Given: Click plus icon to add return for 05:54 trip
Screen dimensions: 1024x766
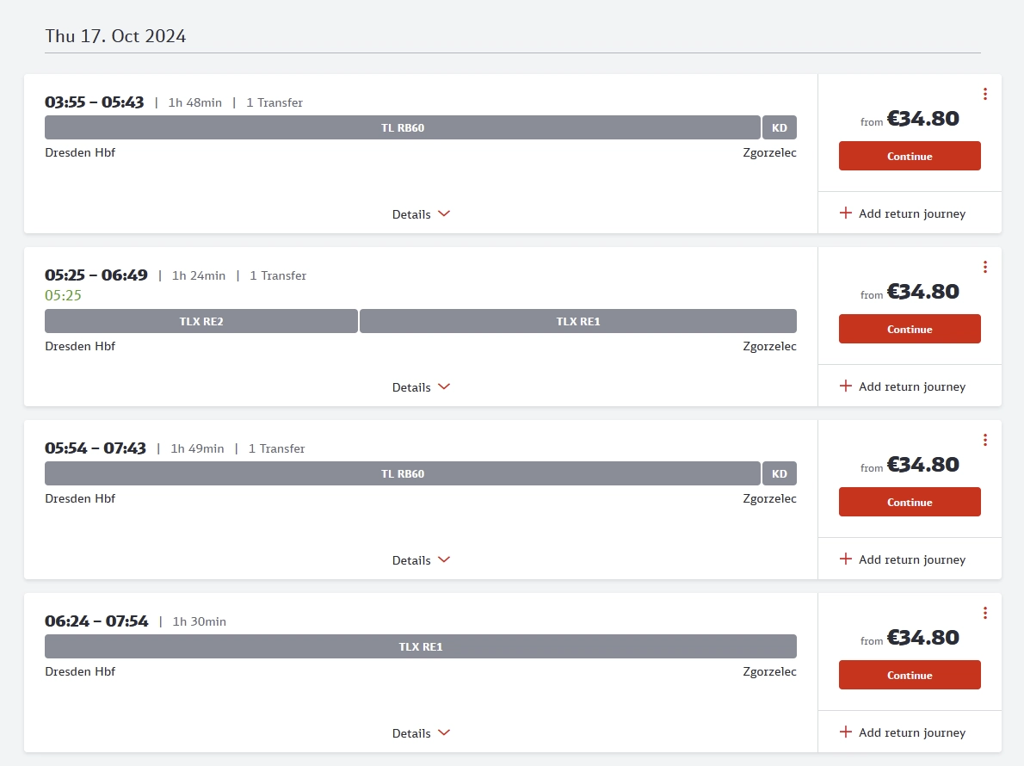Looking at the screenshot, I should pos(845,559).
